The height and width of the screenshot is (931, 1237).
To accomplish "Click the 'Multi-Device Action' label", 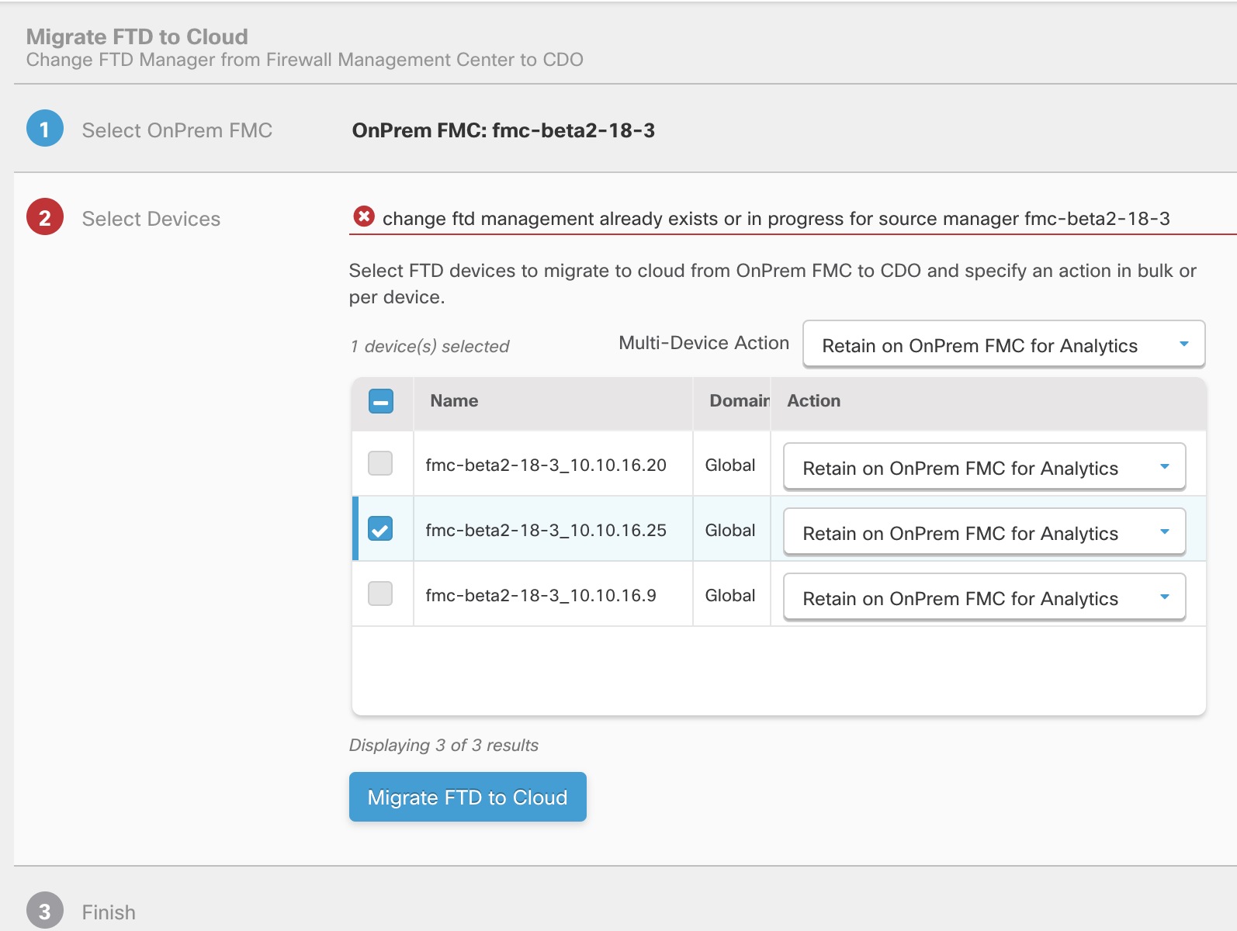I will pyautogui.click(x=704, y=343).
